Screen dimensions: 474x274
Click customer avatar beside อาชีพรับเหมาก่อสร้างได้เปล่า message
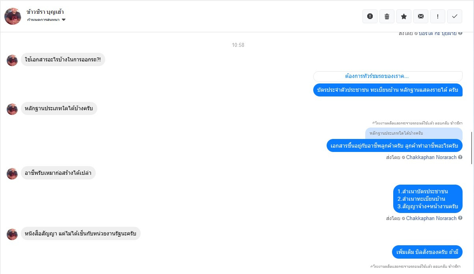point(12,174)
